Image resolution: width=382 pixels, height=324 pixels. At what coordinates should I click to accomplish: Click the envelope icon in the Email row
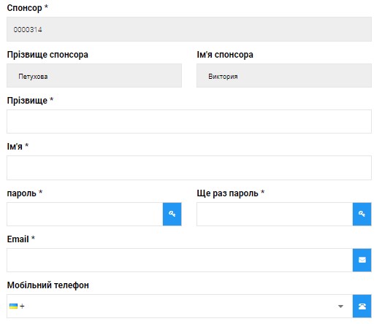(x=362, y=260)
